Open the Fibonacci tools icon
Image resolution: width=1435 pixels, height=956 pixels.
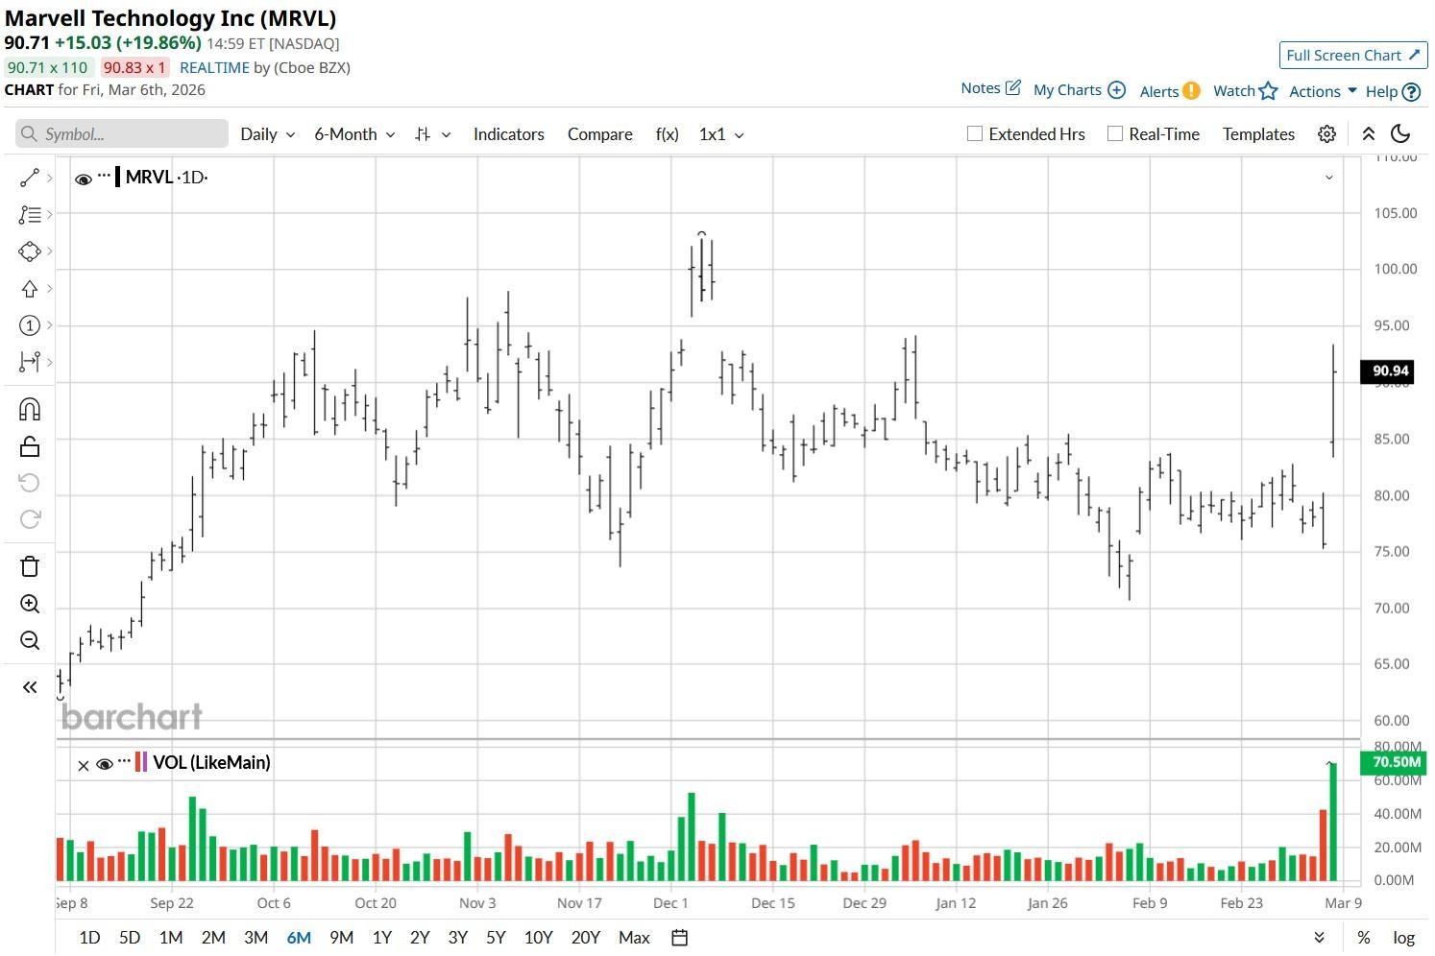click(30, 214)
